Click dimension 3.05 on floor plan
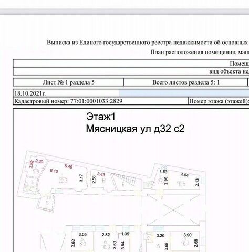This screenshot has width=249, height=252. (82, 234)
